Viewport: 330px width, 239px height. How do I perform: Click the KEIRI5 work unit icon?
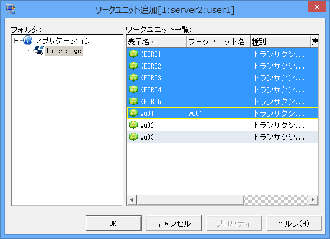coord(133,102)
